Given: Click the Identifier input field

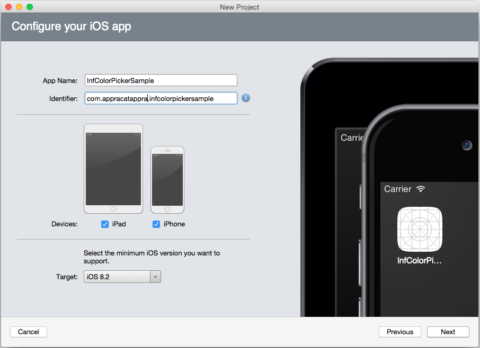Looking at the screenshot, I should point(161,98).
